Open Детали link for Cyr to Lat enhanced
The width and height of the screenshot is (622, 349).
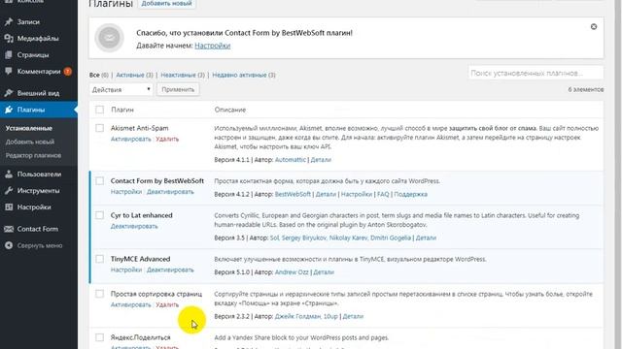coord(426,238)
